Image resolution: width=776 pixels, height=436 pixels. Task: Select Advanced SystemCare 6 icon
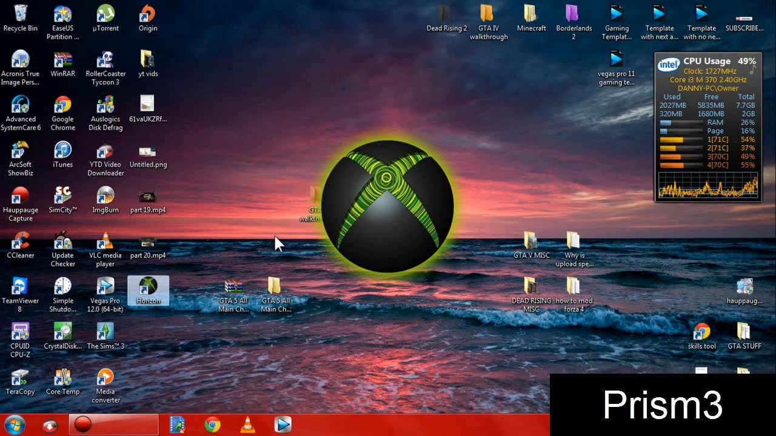(x=20, y=113)
